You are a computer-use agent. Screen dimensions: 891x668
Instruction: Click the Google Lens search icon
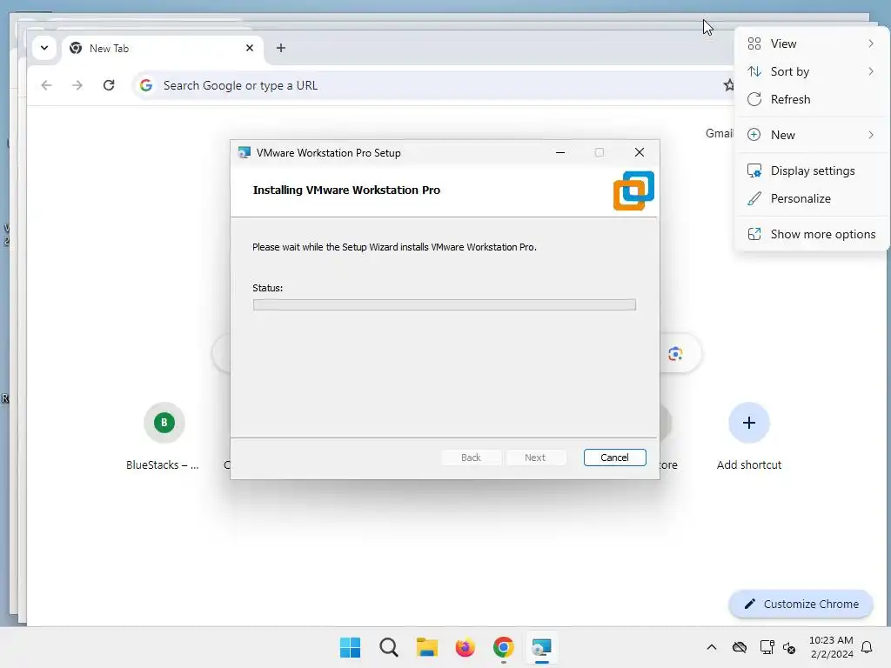click(675, 354)
